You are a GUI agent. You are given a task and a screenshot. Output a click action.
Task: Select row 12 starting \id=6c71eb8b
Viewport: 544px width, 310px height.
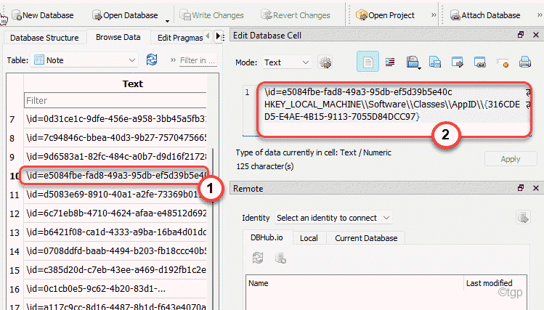[x=115, y=213]
